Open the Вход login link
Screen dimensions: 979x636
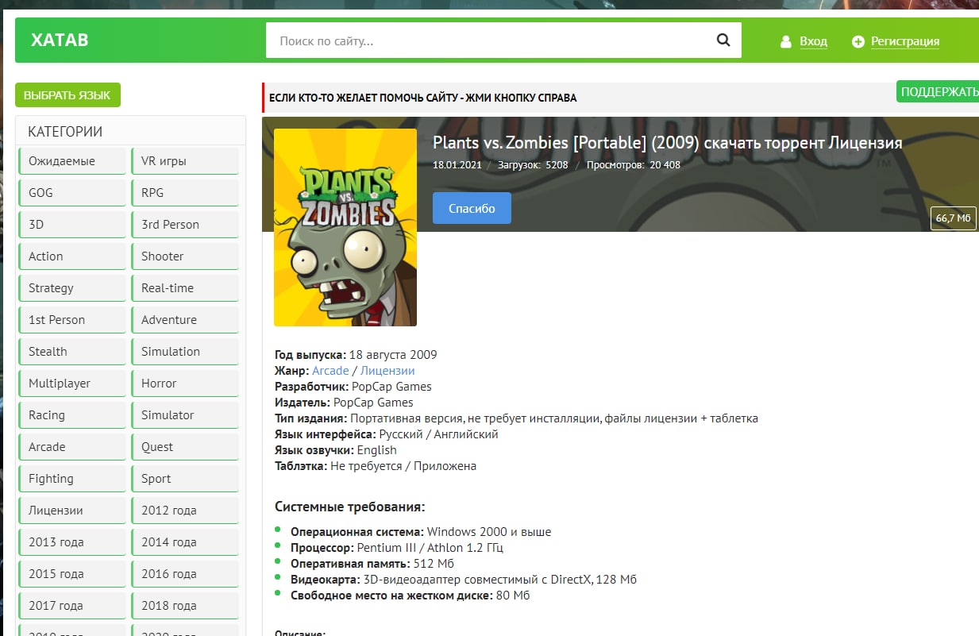pyautogui.click(x=813, y=41)
